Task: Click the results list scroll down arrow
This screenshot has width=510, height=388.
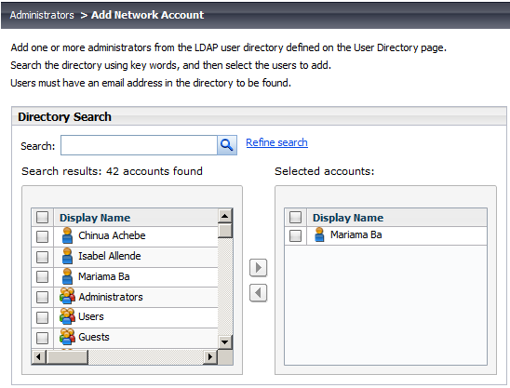Action: (x=224, y=342)
